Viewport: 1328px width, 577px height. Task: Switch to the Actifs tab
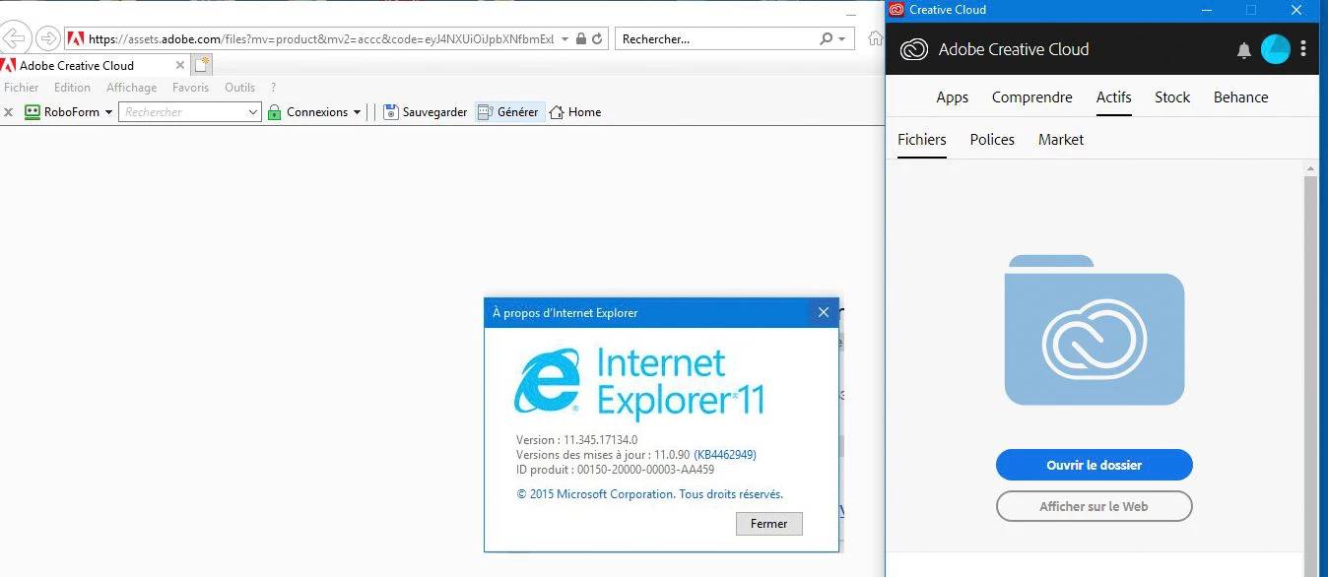click(1114, 97)
